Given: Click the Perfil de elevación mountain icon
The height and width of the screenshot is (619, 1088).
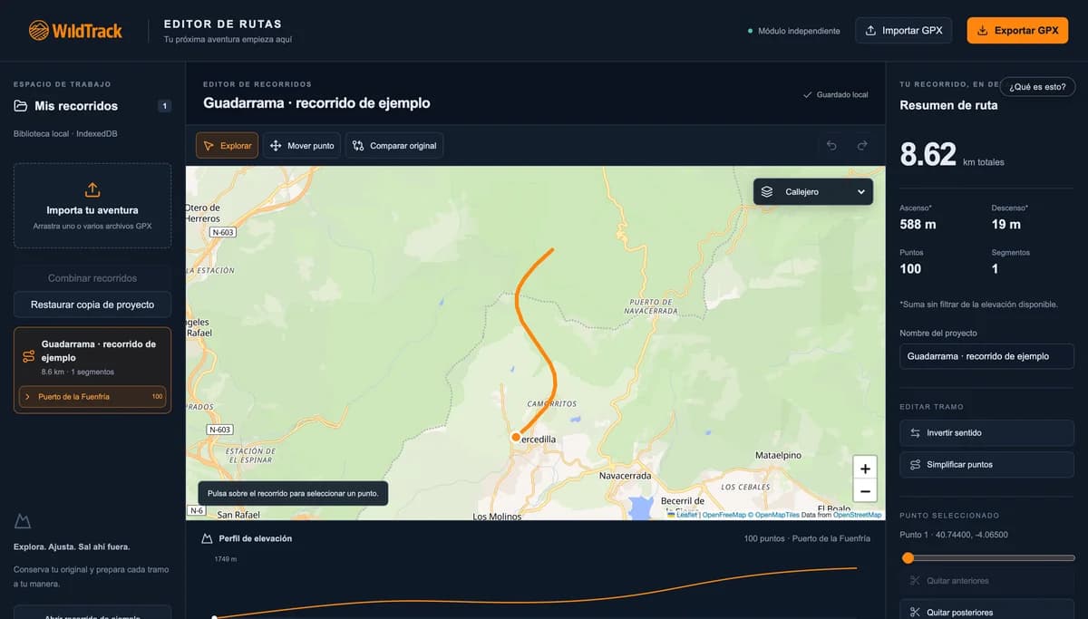Looking at the screenshot, I should (x=207, y=538).
